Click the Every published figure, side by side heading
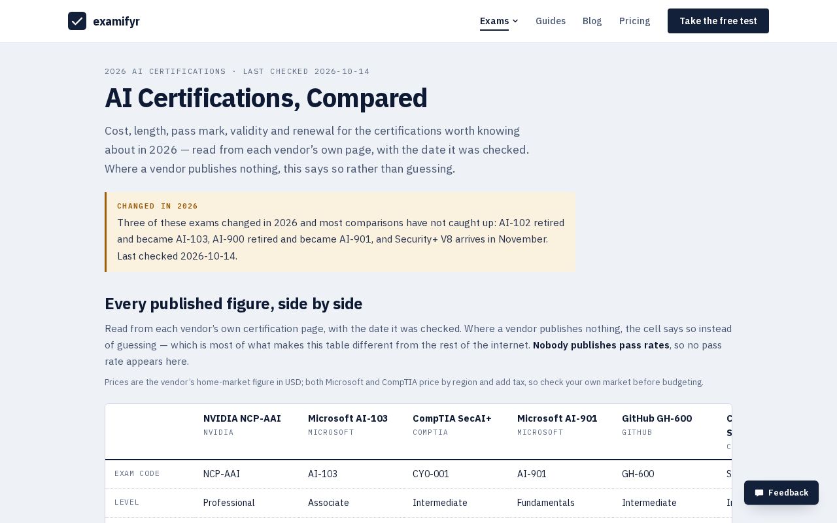Screen dimensions: 837x523 233,304
